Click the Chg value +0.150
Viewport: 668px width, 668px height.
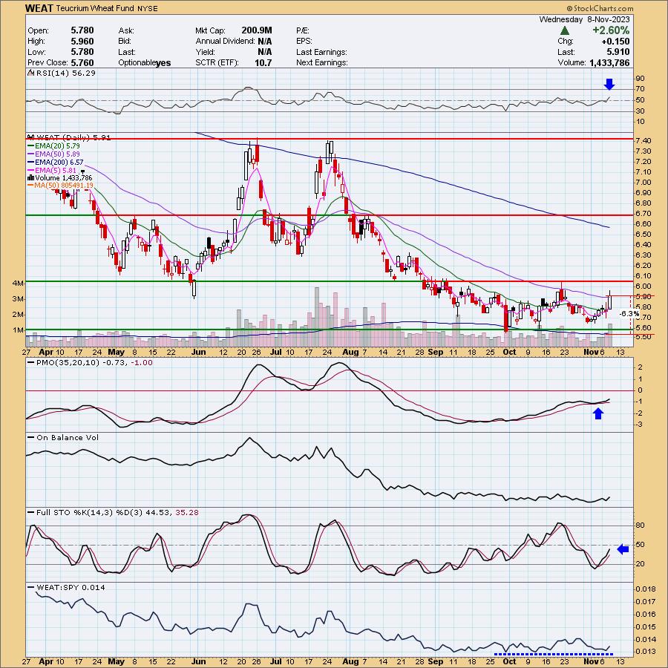click(615, 42)
